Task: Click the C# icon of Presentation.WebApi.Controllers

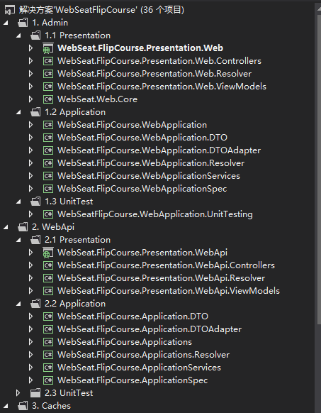Action: [x=48, y=265]
